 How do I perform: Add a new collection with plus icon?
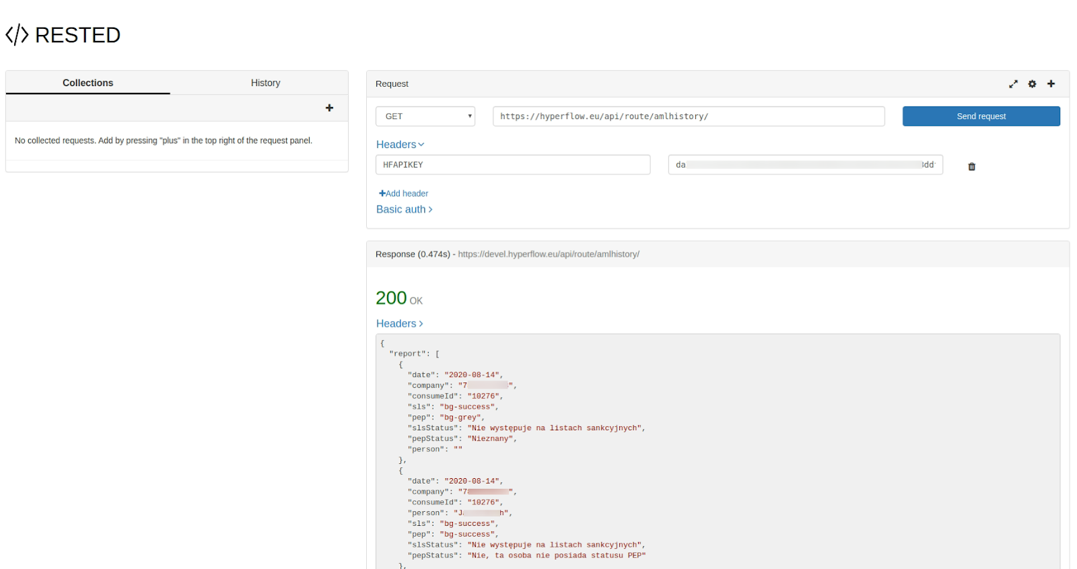coord(329,108)
